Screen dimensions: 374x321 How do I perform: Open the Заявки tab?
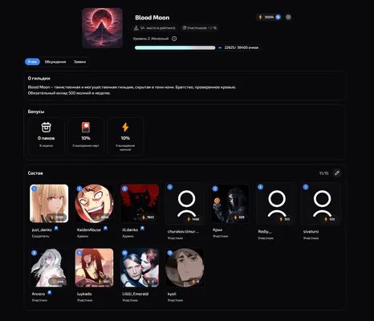[79, 62]
